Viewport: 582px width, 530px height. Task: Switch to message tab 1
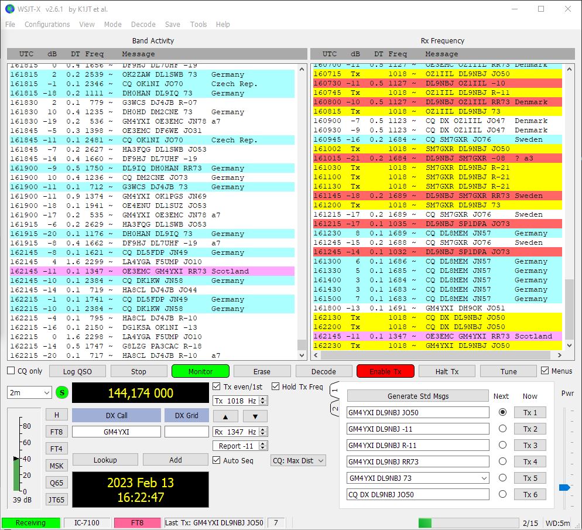[334, 391]
